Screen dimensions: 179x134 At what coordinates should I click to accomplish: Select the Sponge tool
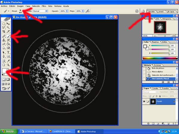(x=8, y=48)
